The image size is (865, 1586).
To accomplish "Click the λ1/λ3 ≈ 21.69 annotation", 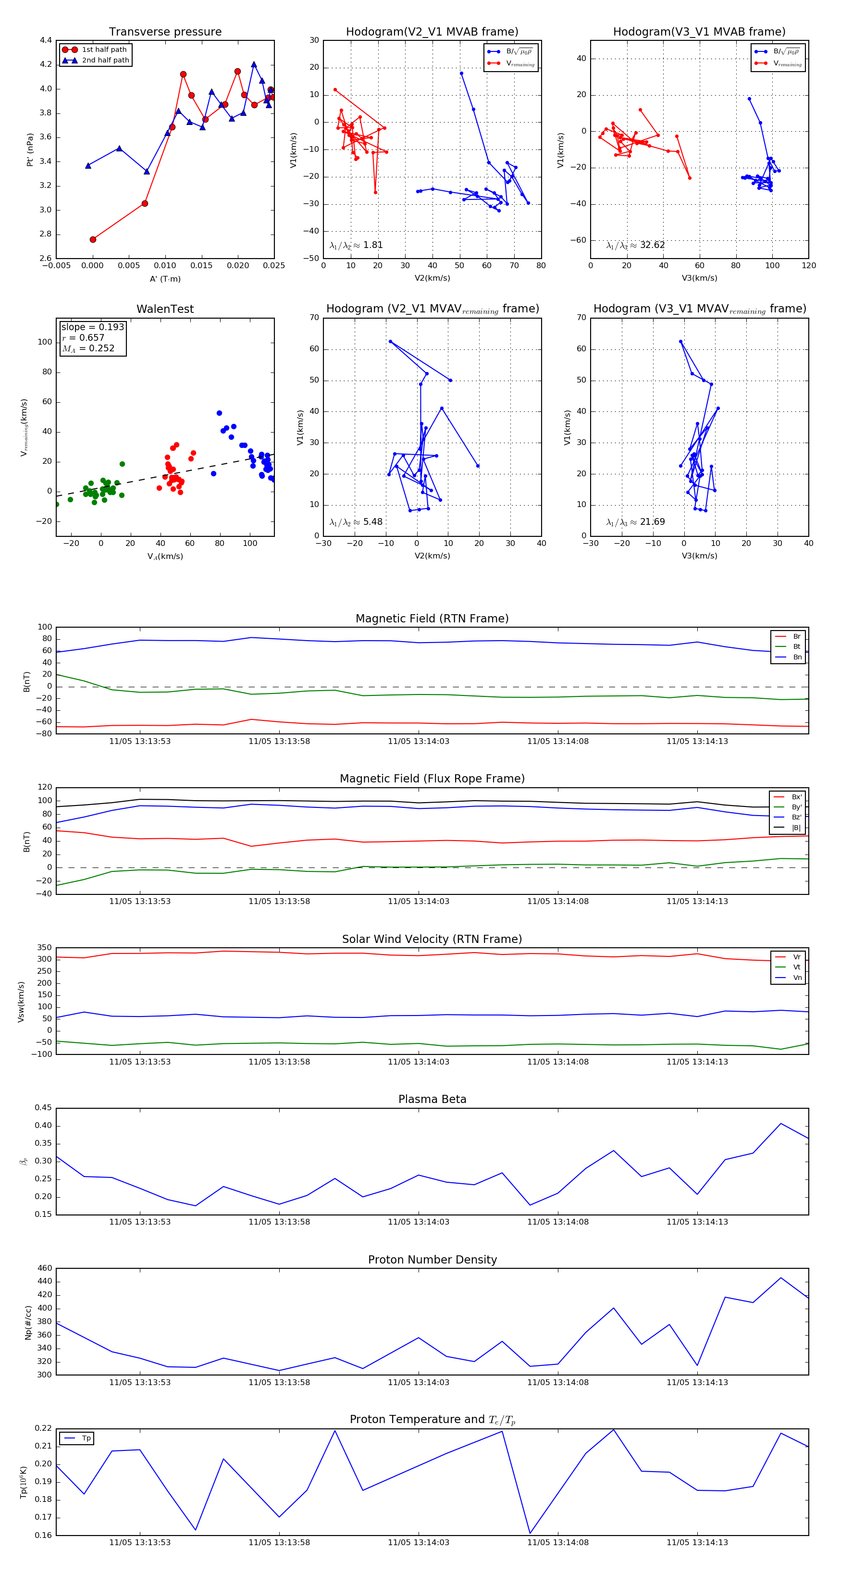I will pos(635,522).
